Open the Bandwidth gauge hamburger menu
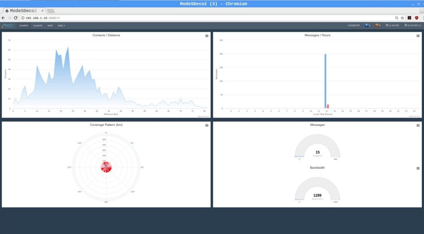424x234 pixels. [x=418, y=168]
